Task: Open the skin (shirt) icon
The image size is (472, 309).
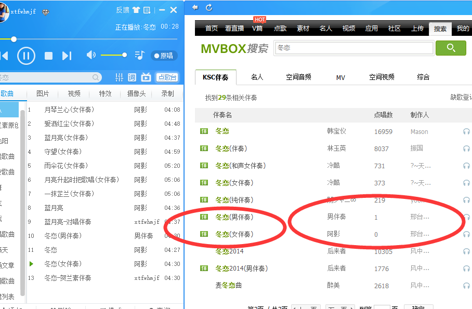Action: click(x=136, y=10)
